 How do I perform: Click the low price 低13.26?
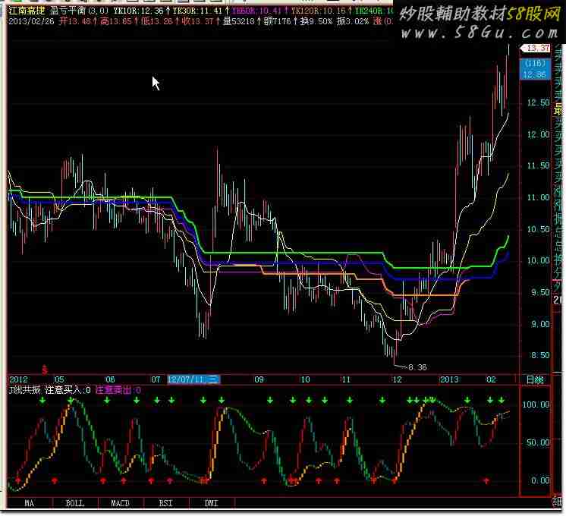tap(157, 21)
